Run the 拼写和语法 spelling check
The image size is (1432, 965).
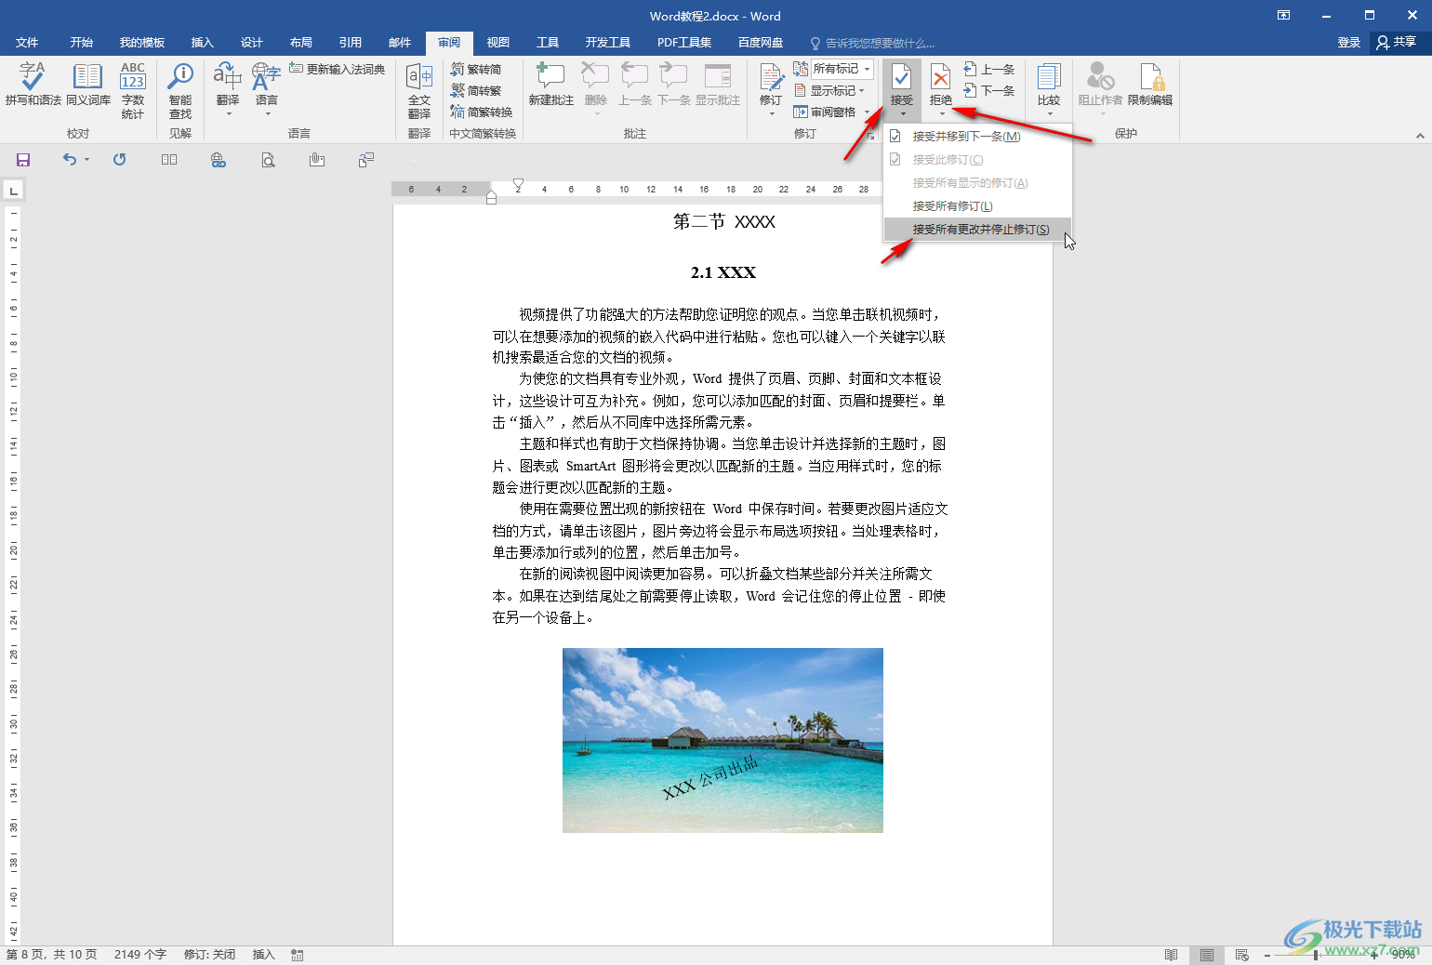33,84
